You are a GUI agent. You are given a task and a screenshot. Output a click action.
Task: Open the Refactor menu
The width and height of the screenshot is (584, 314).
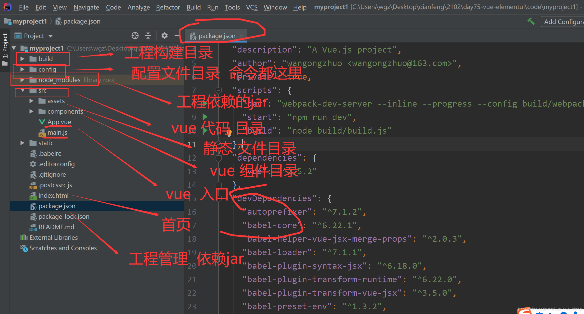(168, 7)
